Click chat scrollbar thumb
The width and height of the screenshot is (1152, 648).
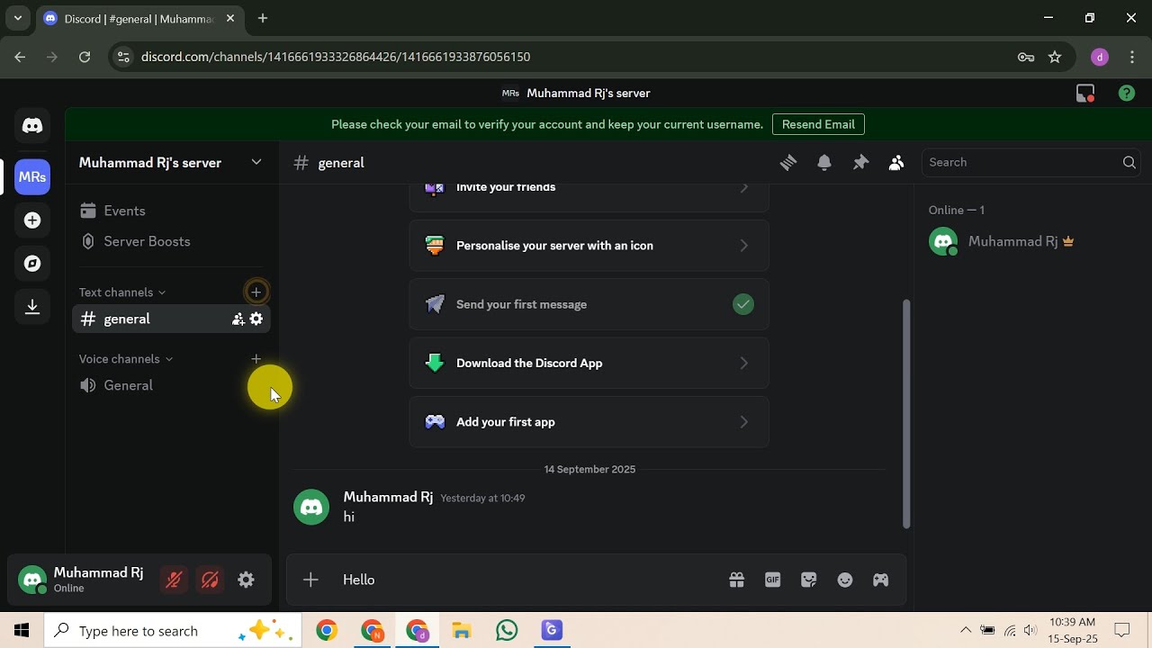(x=906, y=415)
